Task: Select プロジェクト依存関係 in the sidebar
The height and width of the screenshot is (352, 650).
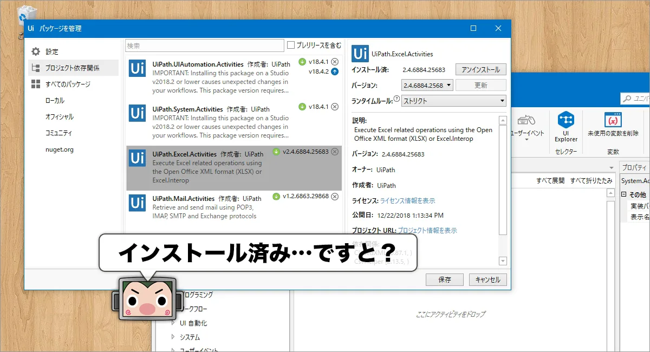Action: point(73,68)
